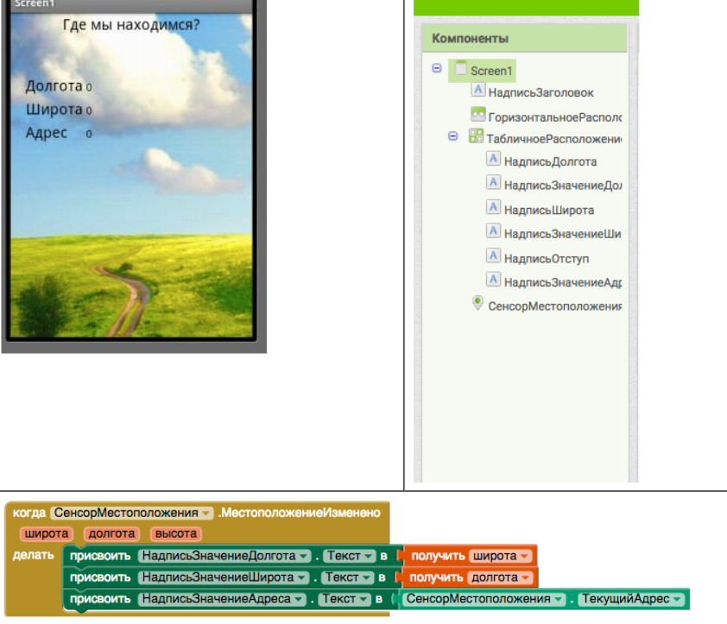Click the 'когда' event block header
727x624 pixels.
28,513
